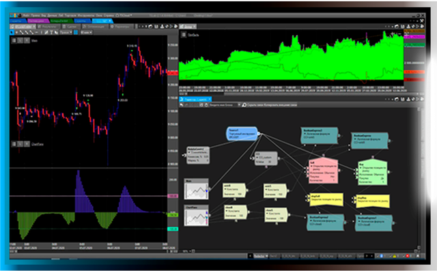Screen dimensions: 437x271
Task: Select the cursor pointer tool in chart toolbar
Action: point(12,32)
